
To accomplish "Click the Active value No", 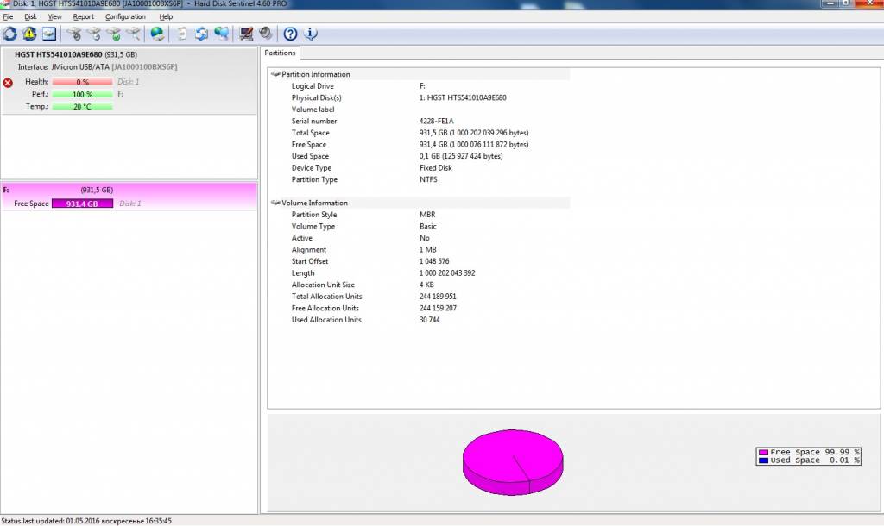I will pos(425,238).
